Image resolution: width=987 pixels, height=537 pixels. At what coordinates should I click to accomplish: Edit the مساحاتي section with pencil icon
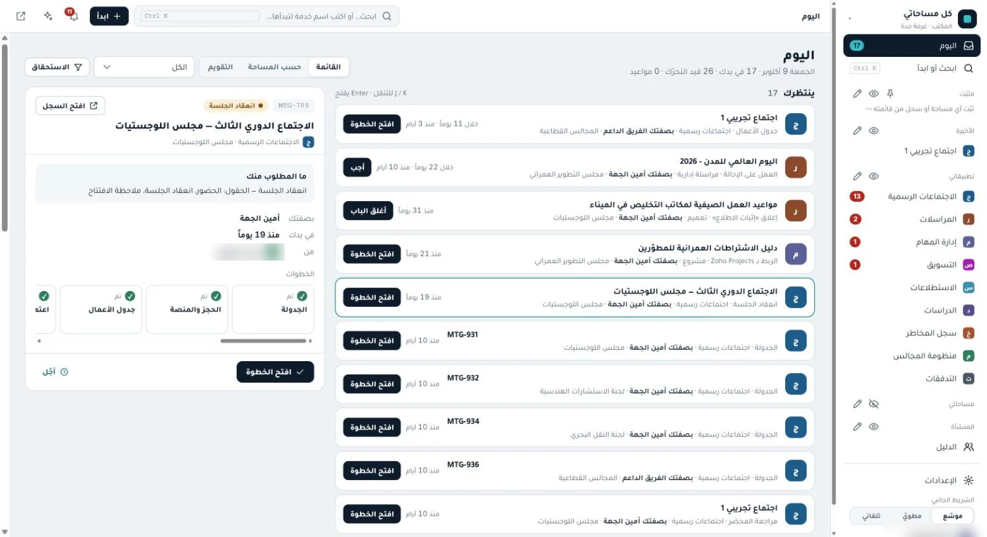point(857,403)
